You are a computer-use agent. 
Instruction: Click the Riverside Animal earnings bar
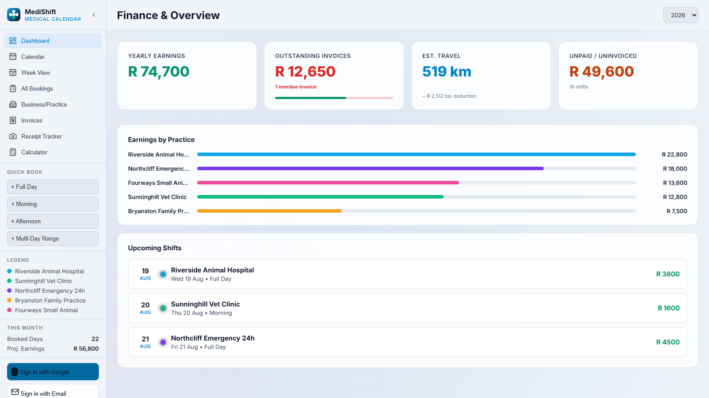[x=417, y=154]
